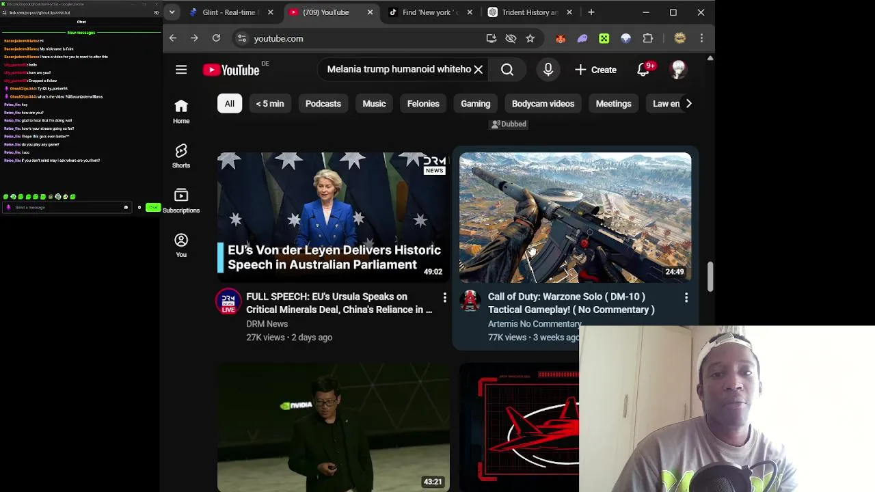Screen dimensions: 875x492
Task: View site information for youtube.com
Action: coord(242,38)
